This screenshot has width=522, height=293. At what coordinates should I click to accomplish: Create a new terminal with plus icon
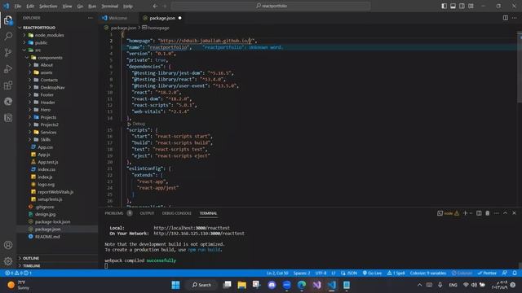coord(465,213)
